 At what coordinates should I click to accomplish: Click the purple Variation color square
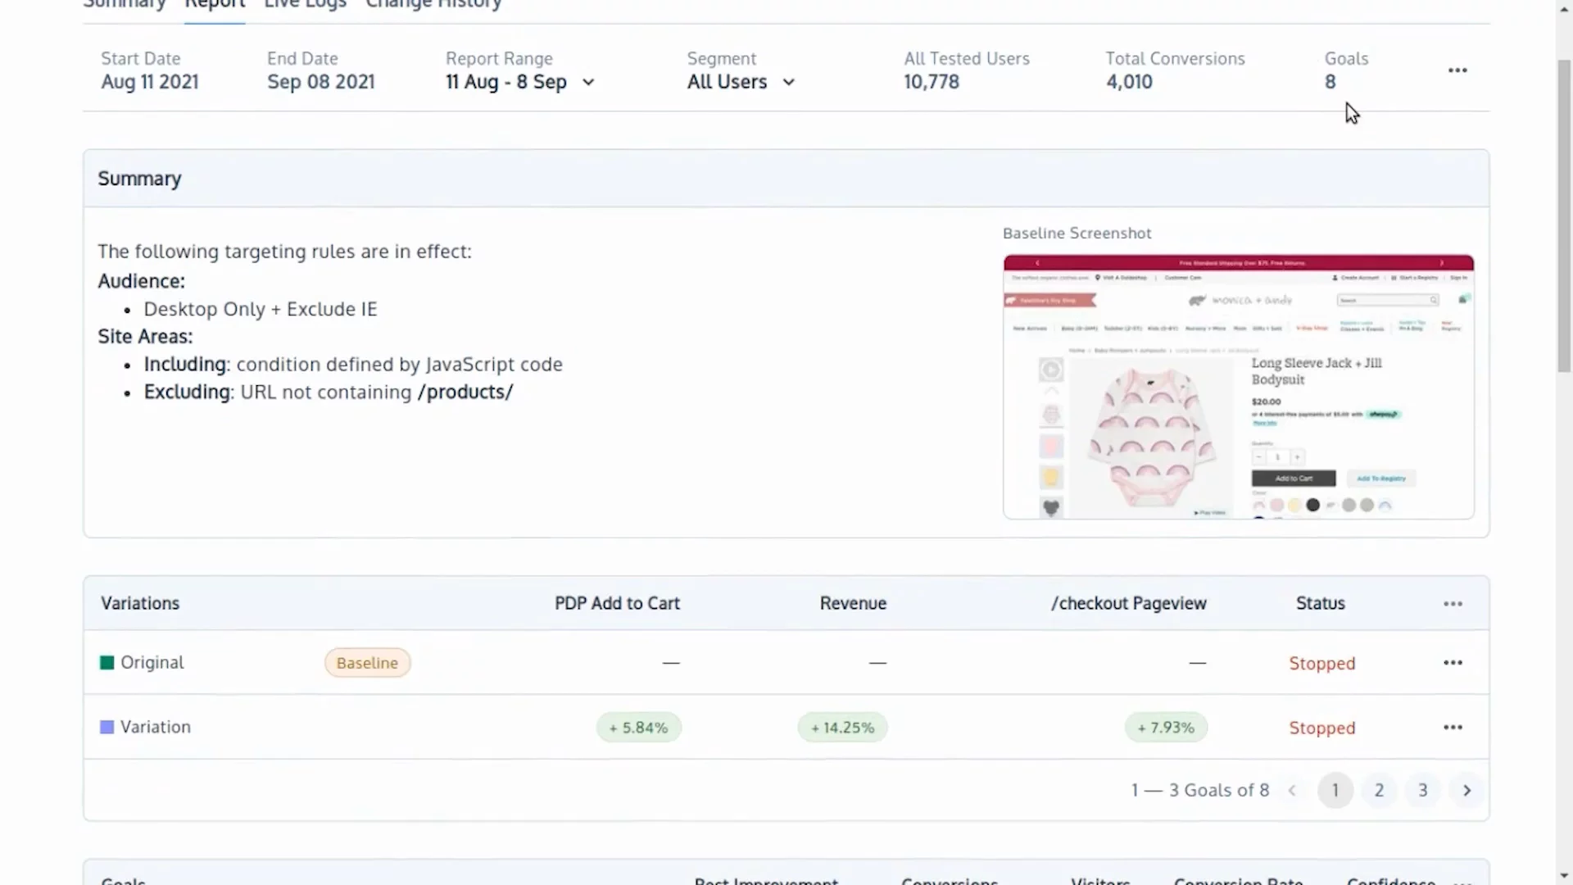[x=107, y=727]
